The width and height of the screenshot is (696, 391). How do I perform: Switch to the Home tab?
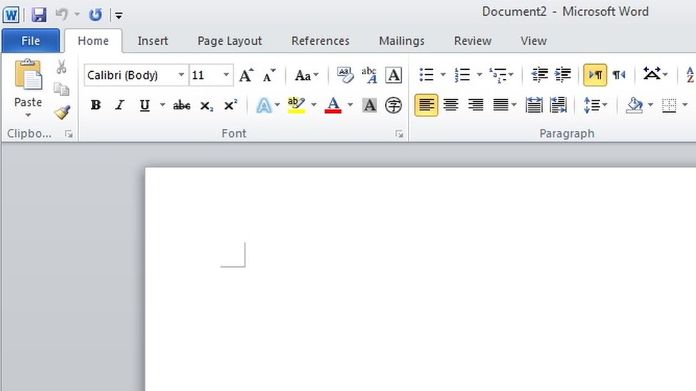[x=93, y=41]
